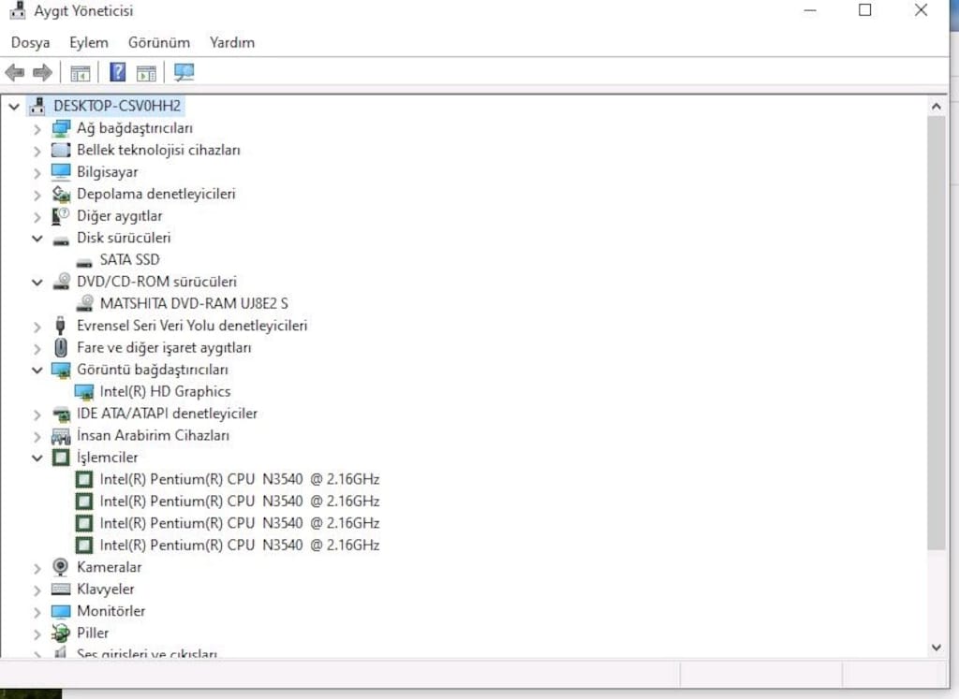Click the Disk sürücüleri drive icon

(61, 240)
